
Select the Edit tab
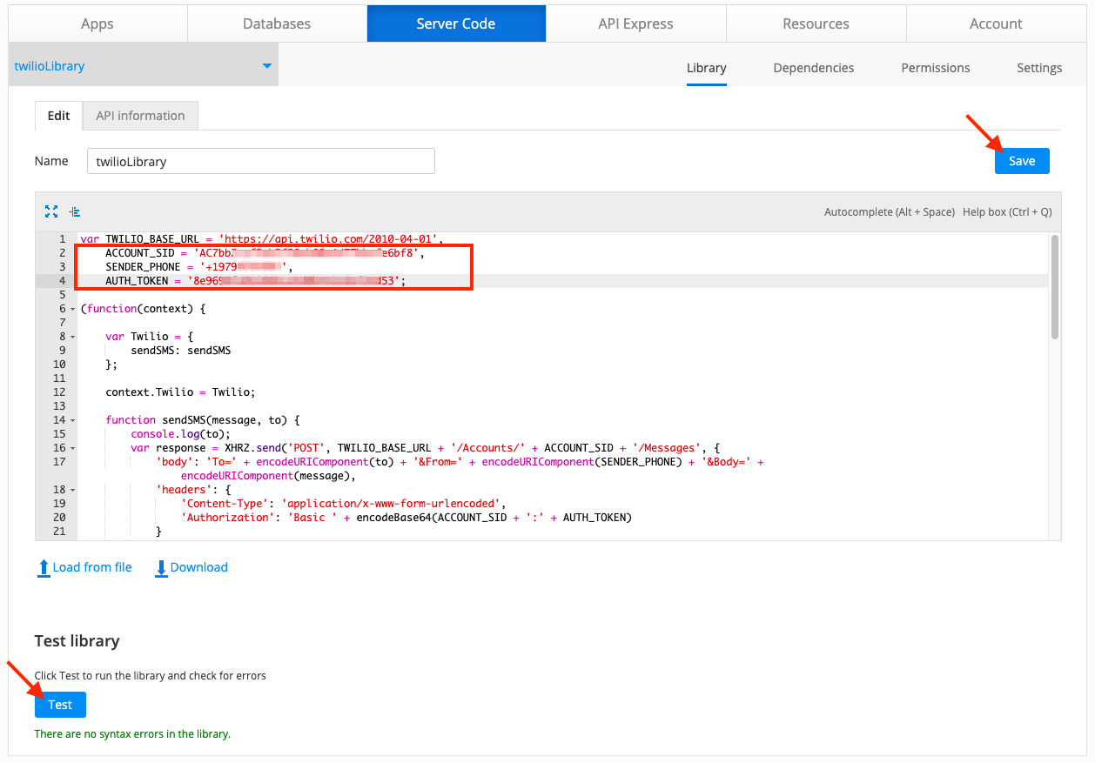(59, 116)
